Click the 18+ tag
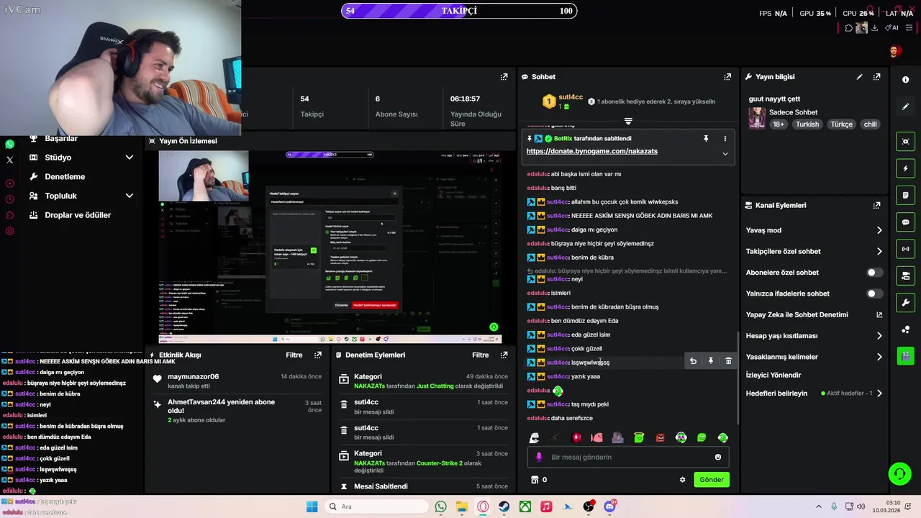Viewport: 921px width, 518px height. [779, 124]
